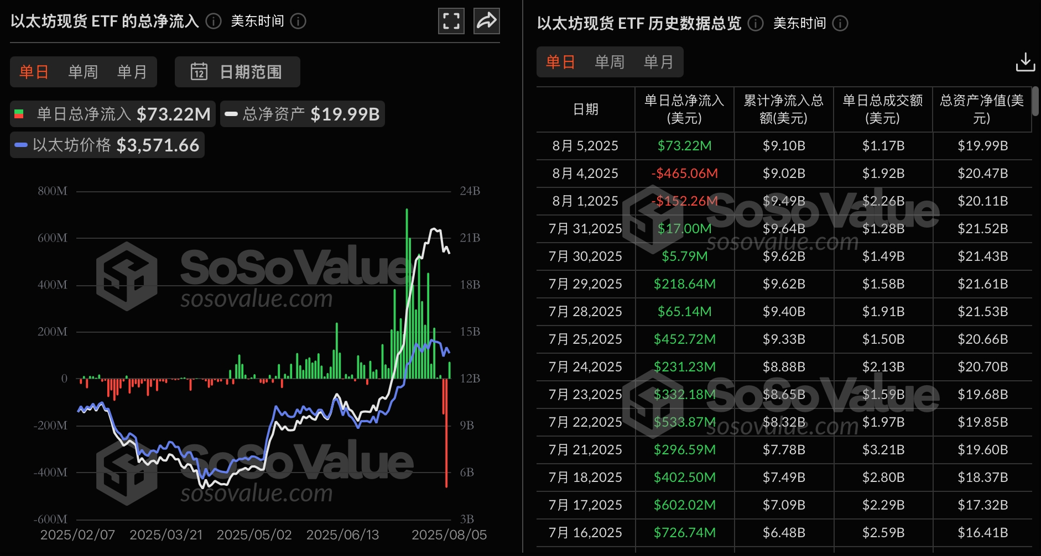Switch history table to 单月
Screen dimensions: 1041x556
[659, 62]
